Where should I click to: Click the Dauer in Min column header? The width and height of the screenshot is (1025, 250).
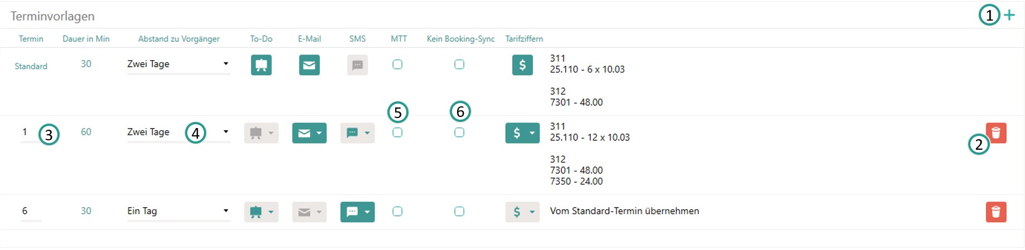(86, 39)
